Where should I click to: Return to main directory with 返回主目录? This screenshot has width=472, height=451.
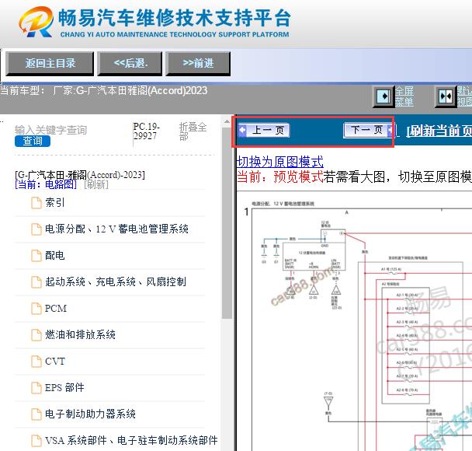coord(50,64)
